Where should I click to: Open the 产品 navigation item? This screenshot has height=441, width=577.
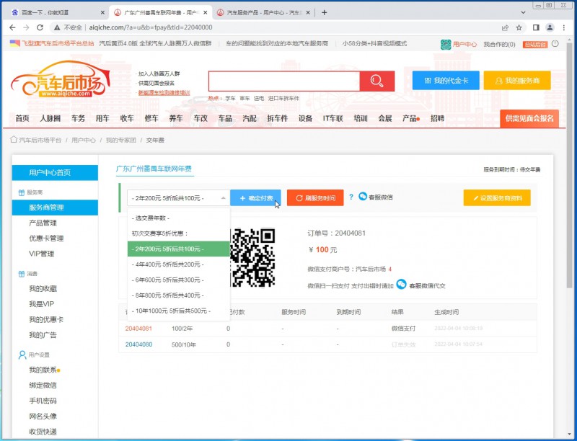tap(410, 118)
